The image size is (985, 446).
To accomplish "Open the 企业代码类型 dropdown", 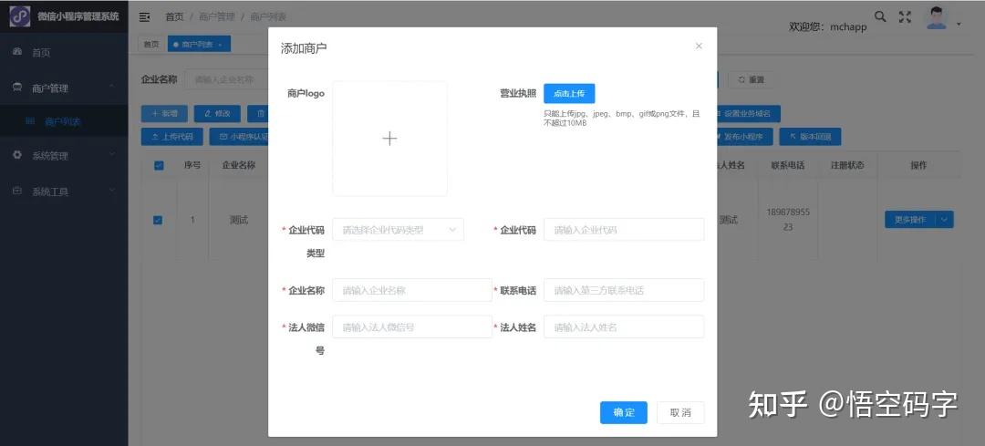I will pos(399,230).
